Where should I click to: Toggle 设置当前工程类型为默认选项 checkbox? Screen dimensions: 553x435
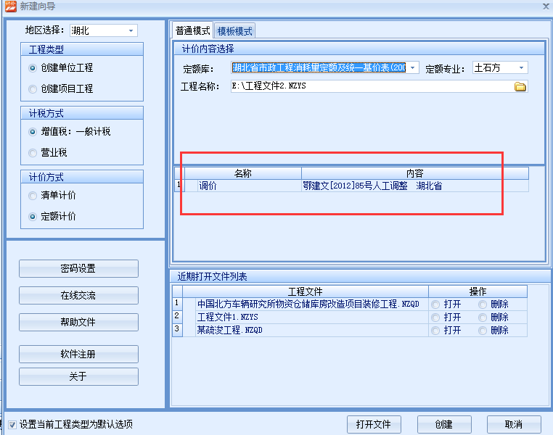[12, 424]
